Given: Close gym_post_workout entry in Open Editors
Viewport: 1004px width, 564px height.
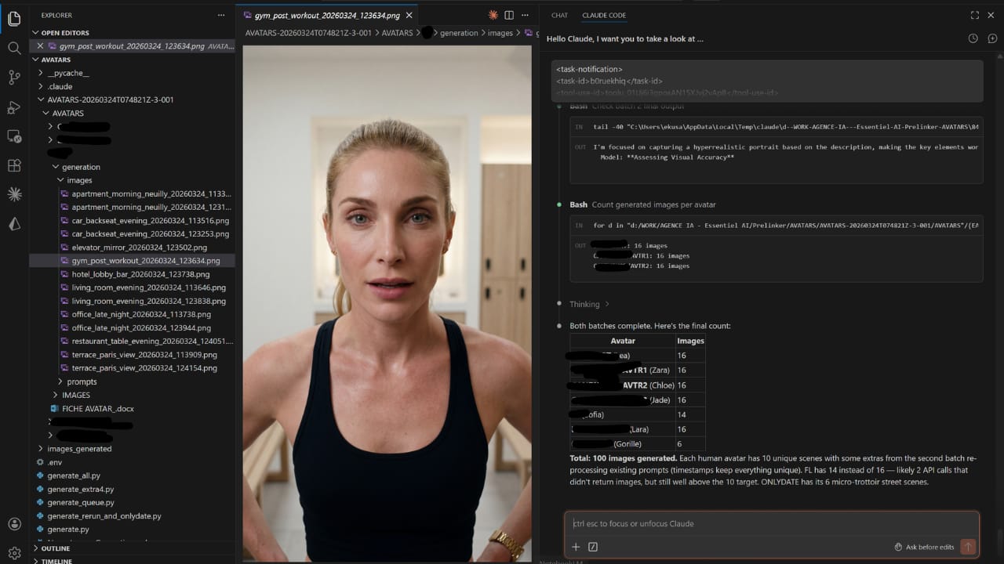Looking at the screenshot, I should [x=40, y=46].
